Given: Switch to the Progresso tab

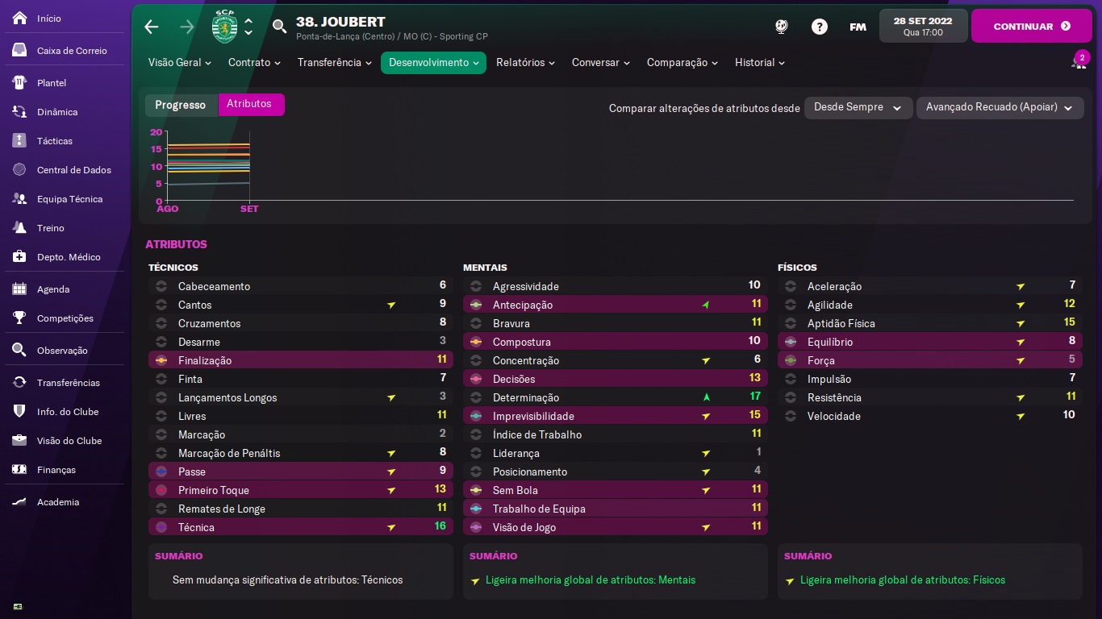Looking at the screenshot, I should click(181, 105).
